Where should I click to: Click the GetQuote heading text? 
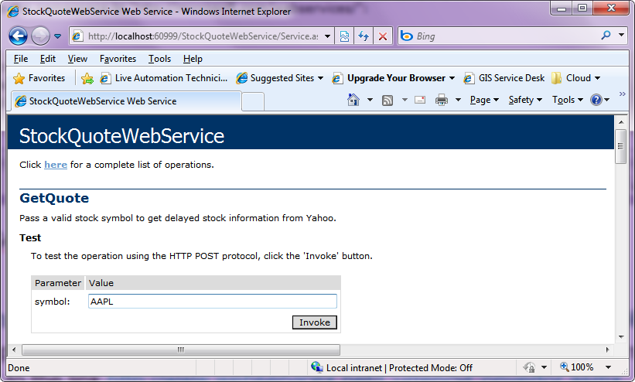[54, 198]
